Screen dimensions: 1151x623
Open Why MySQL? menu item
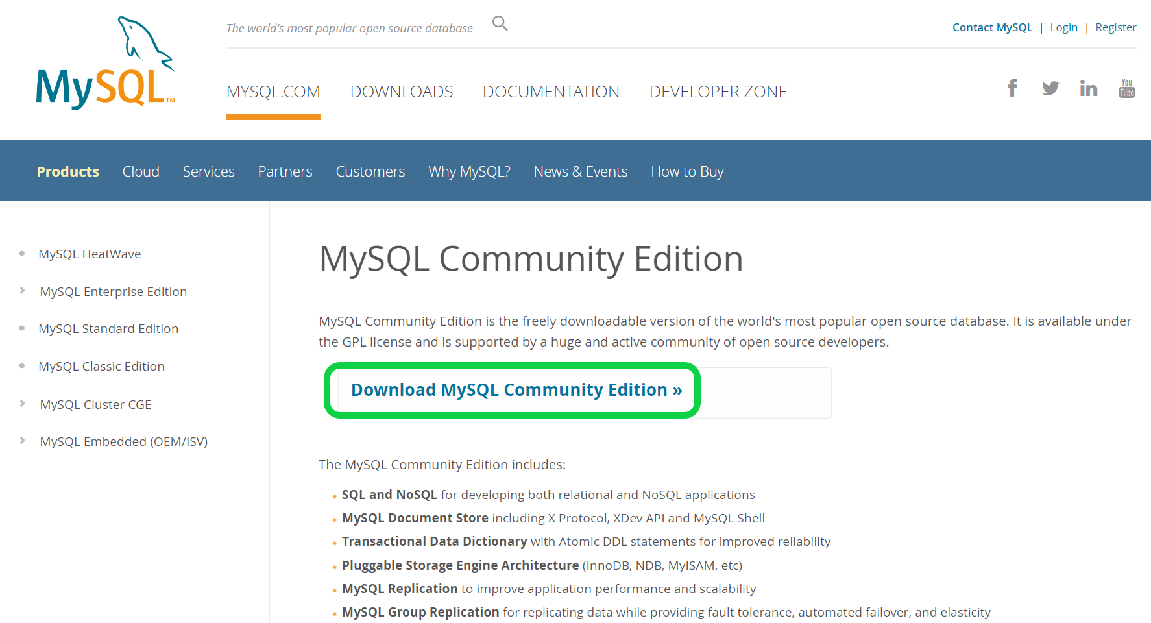[x=469, y=172]
